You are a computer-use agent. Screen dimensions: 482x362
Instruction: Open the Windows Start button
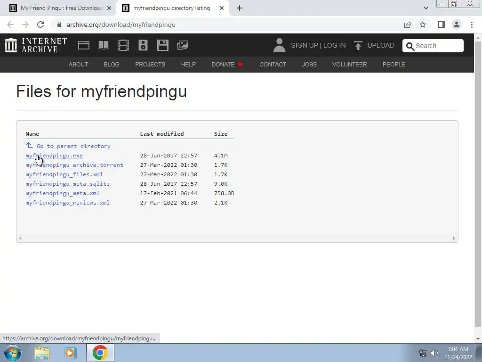[13, 353]
